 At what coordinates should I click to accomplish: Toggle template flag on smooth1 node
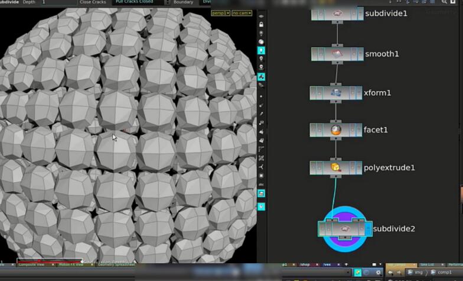354,54
